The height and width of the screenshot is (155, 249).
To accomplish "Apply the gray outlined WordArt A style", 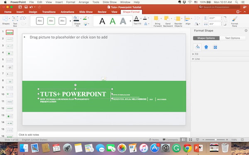I will point(123,21).
